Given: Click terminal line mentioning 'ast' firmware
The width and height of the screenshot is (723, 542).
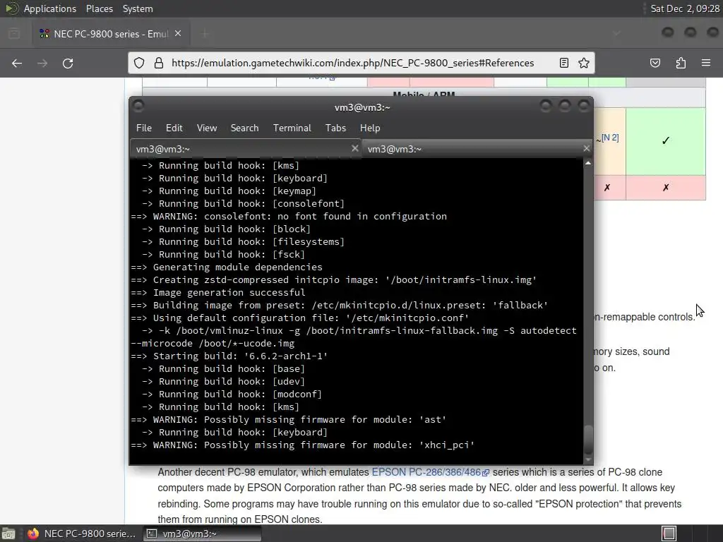Looking at the screenshot, I should [289, 420].
